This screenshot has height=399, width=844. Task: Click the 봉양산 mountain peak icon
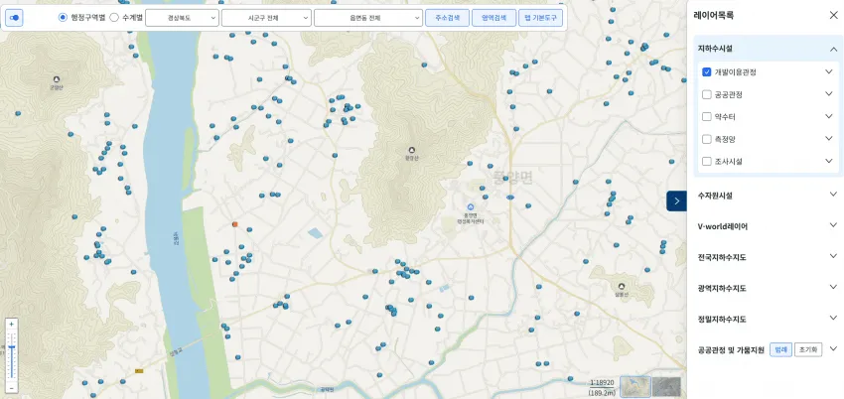coord(412,150)
